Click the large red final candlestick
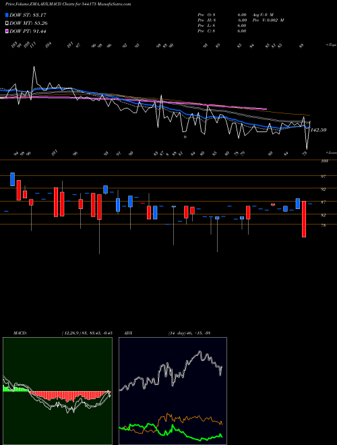Viewport: 337px width, 445px height. pos(304,219)
